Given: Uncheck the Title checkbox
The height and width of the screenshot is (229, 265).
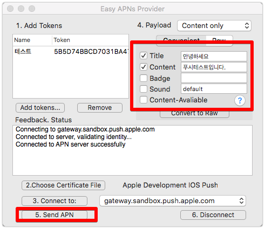Looking at the screenshot, I should (144, 55).
